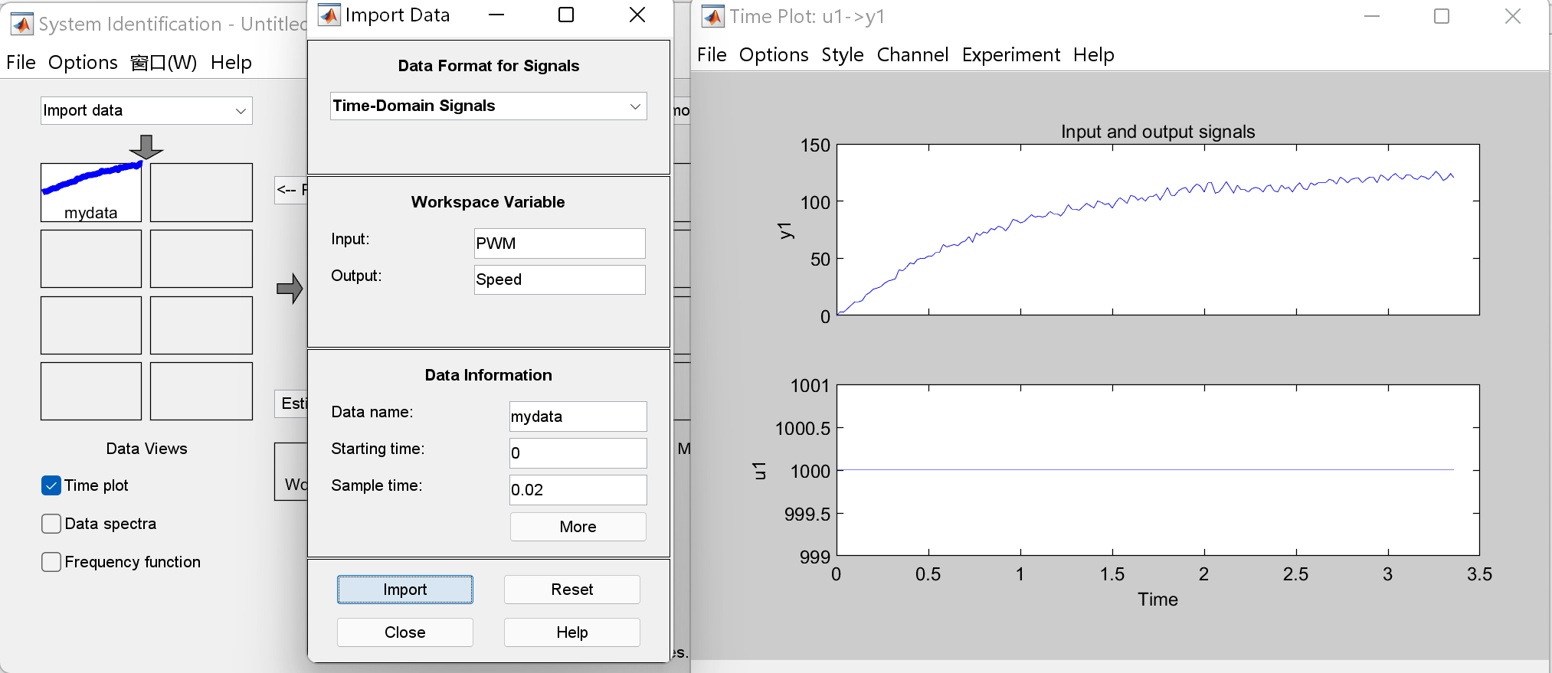Close the Import Data window with X

point(637,15)
